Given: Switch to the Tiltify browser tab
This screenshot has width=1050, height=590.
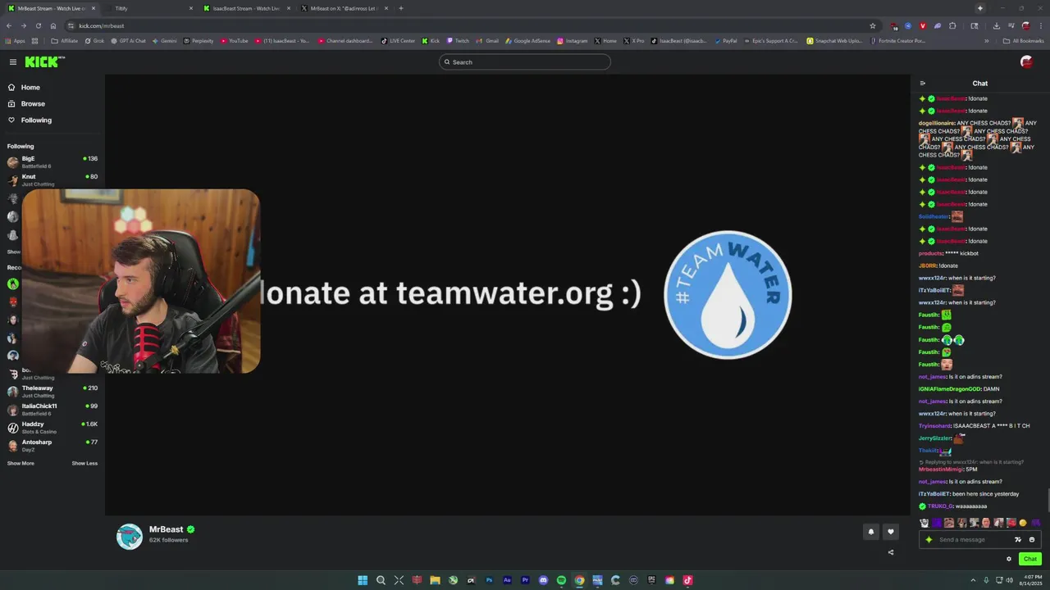Looking at the screenshot, I should point(148,8).
